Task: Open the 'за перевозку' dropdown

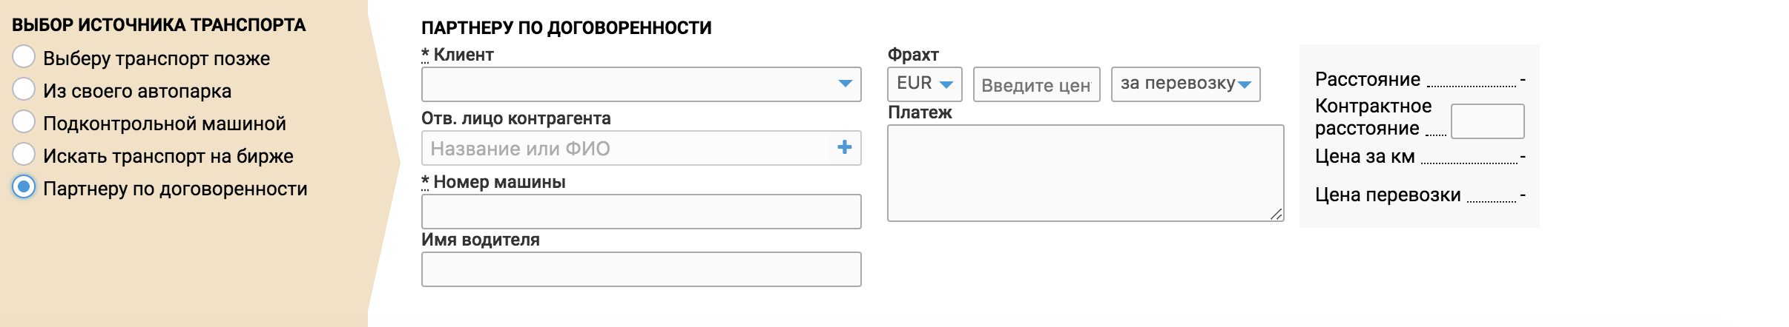Action: pyautogui.click(x=1185, y=84)
